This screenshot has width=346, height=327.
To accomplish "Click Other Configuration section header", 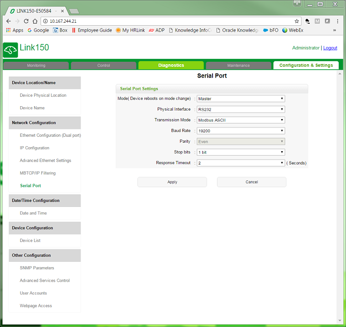I will click(x=45, y=255).
